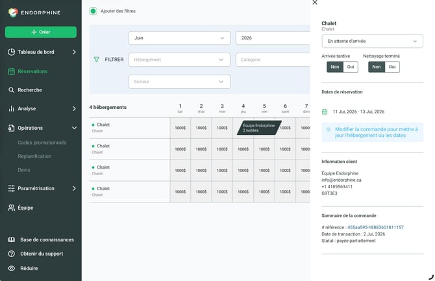Set Arrivée tardive to Oui
Viewport: 435px width, 281px height.
click(351, 67)
